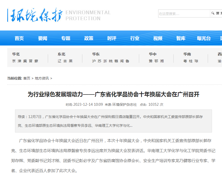Focus the search input field
The height and width of the screenshot is (175, 222).
[x=183, y=13]
